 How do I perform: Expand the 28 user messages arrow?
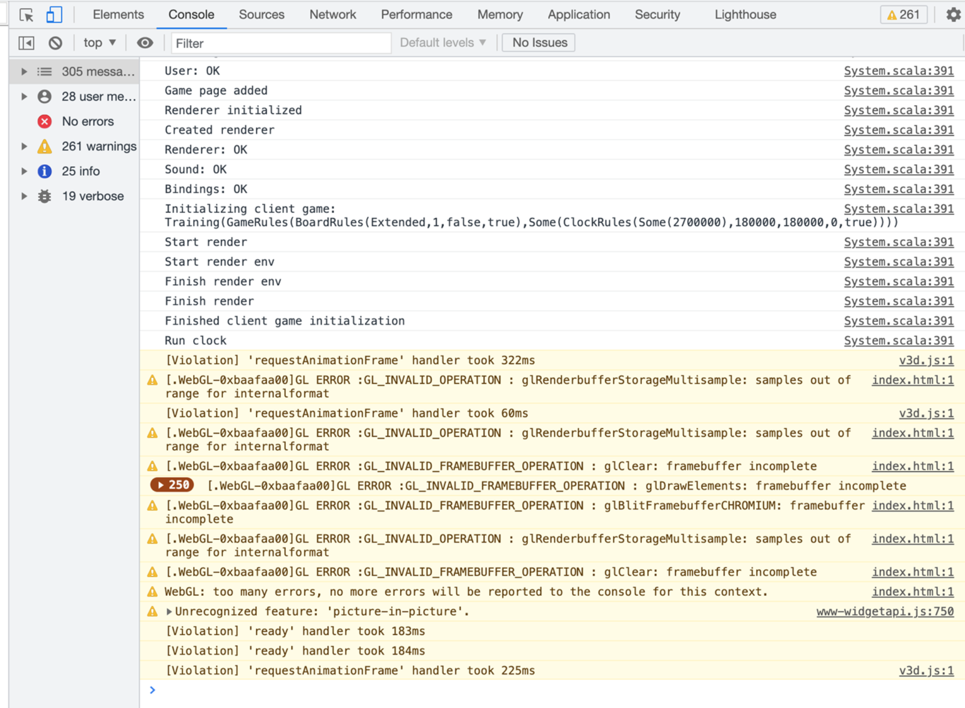pyautogui.click(x=24, y=97)
